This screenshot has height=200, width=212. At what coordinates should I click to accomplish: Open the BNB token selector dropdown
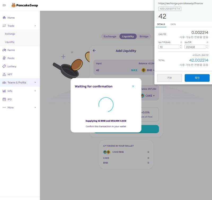148,70
